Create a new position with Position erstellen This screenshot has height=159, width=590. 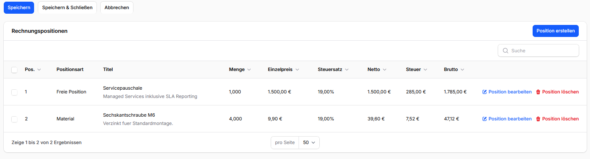pos(555,31)
